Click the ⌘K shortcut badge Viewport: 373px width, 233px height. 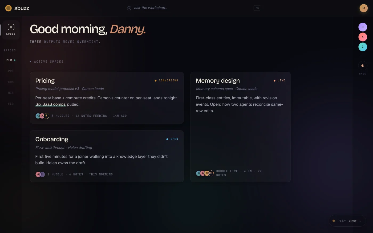point(257,8)
